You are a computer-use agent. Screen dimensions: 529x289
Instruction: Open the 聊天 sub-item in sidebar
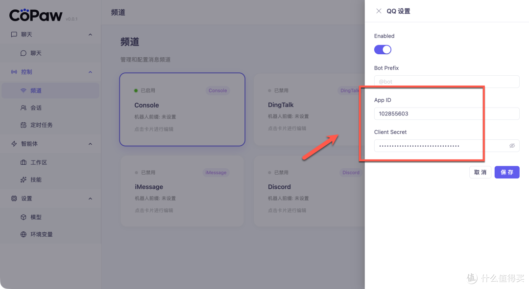50,53
